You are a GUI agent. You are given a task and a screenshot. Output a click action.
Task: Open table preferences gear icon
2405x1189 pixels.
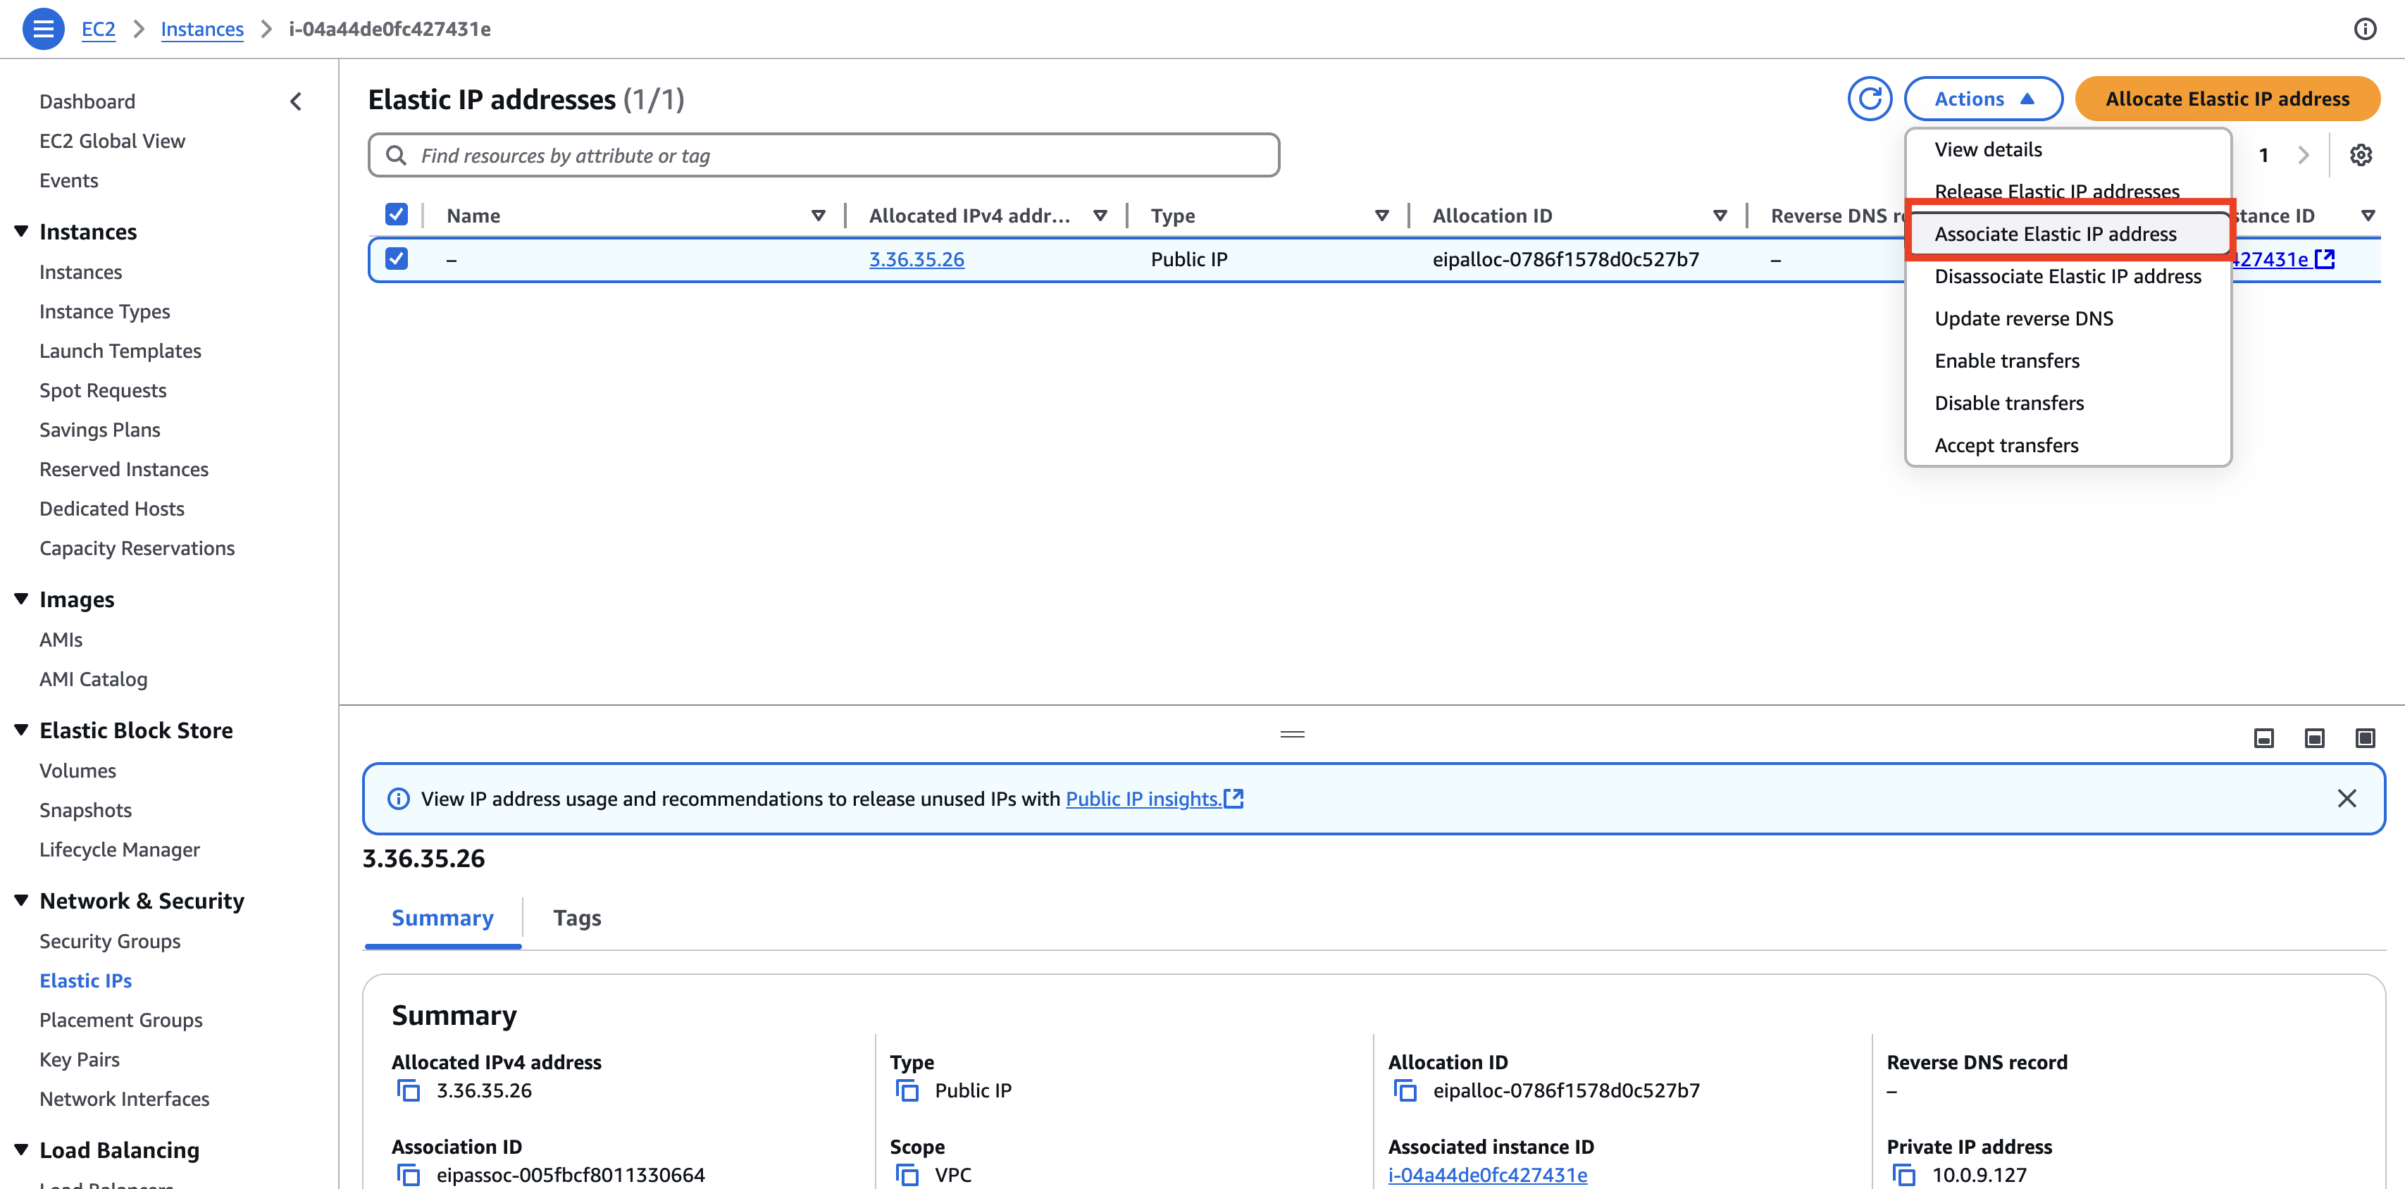point(2361,155)
